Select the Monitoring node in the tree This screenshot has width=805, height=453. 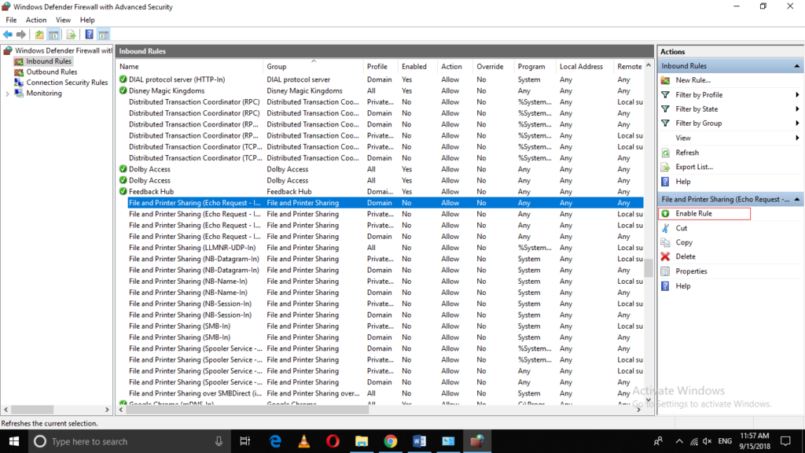point(44,93)
